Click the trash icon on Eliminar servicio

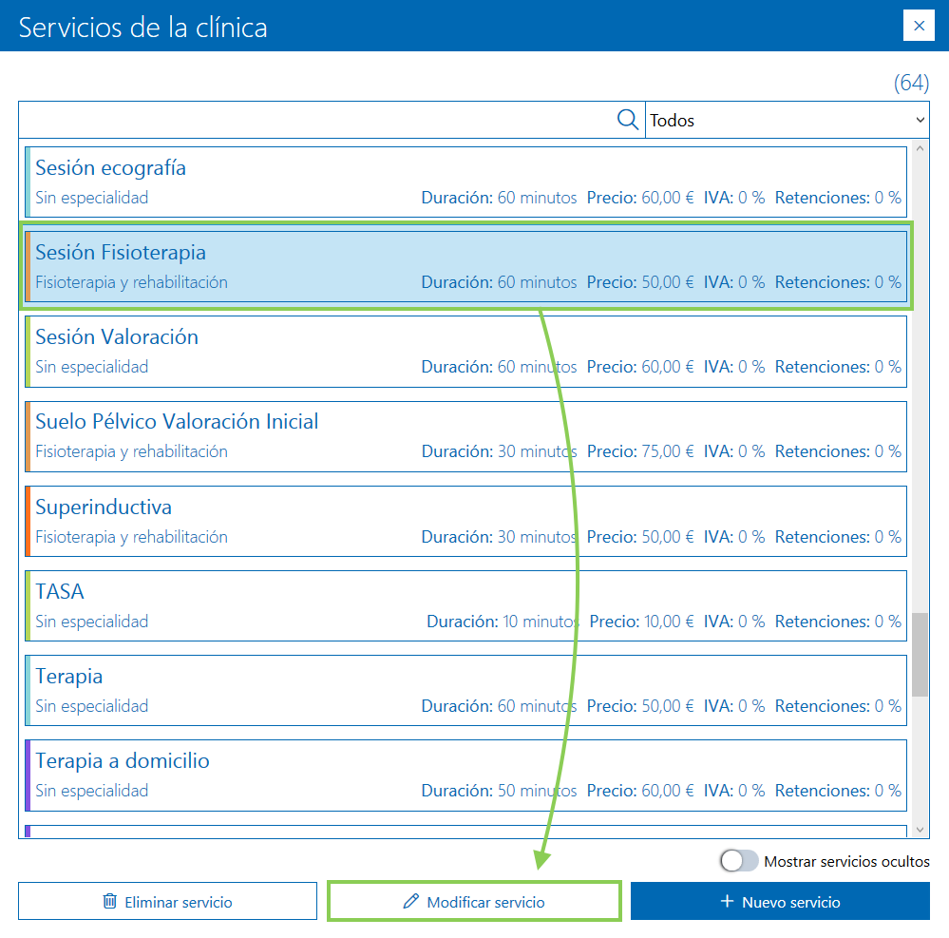109,900
